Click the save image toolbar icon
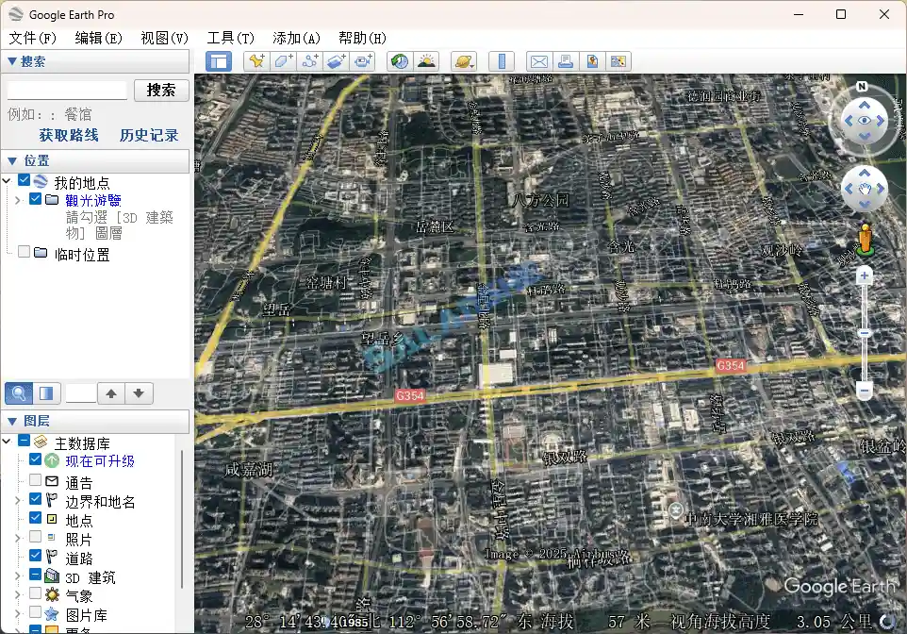This screenshot has height=634, width=907. coord(590,60)
